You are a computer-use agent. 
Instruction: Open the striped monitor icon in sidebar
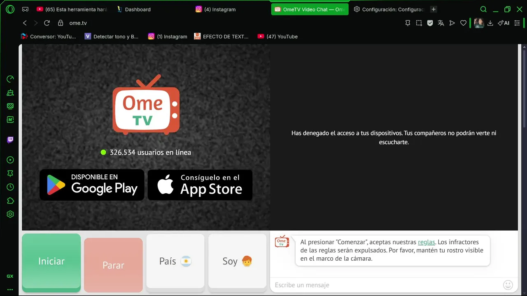pyautogui.click(x=10, y=106)
